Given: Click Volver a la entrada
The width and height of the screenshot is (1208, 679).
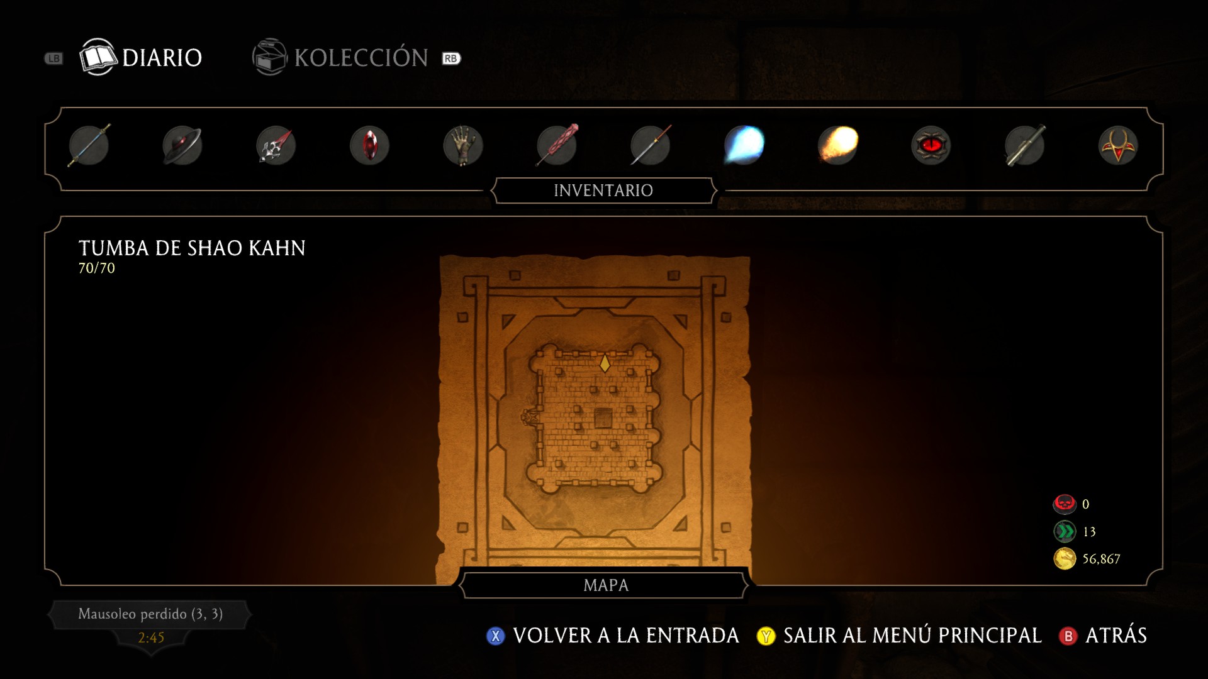Looking at the screenshot, I should click(x=613, y=636).
